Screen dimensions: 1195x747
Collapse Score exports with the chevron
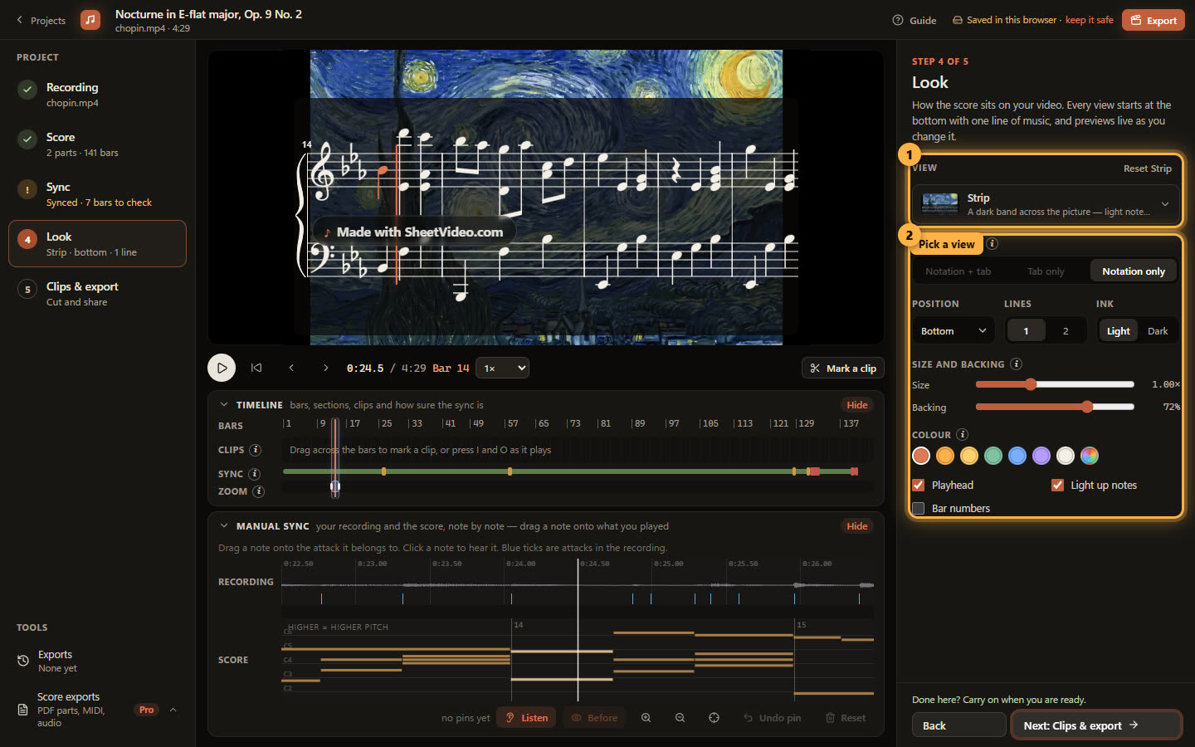[x=173, y=710]
